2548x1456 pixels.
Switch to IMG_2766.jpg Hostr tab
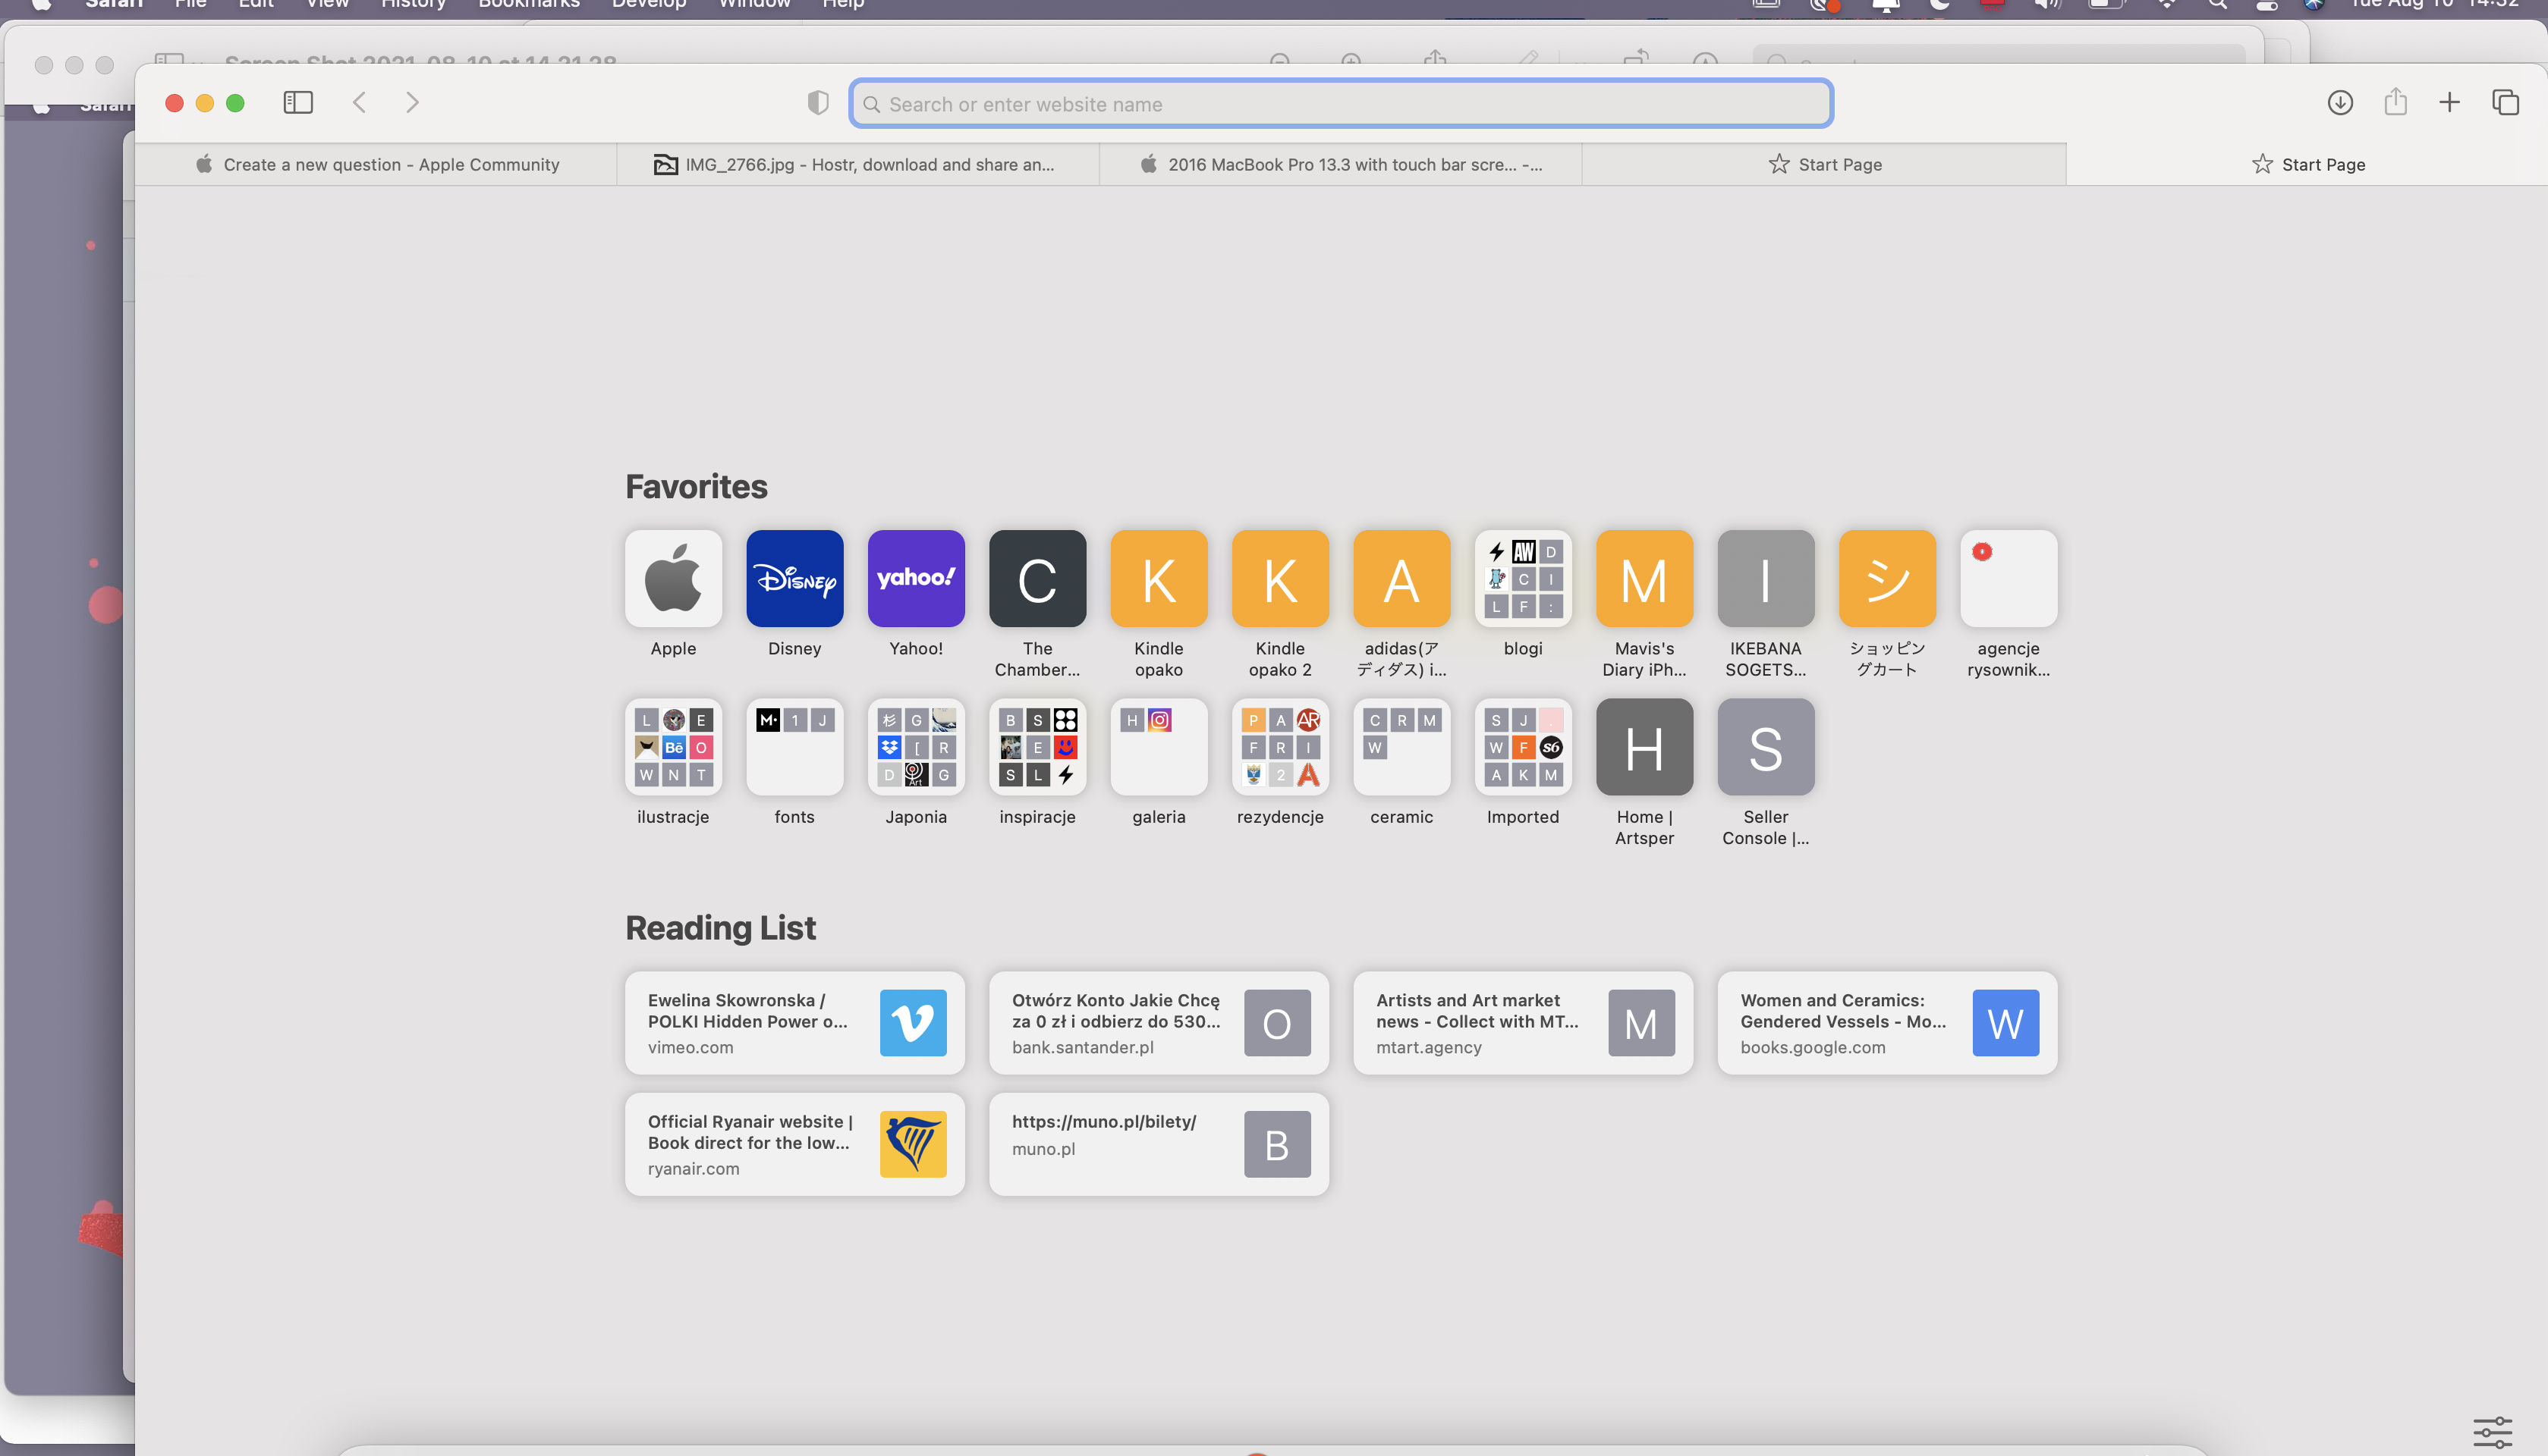point(857,165)
